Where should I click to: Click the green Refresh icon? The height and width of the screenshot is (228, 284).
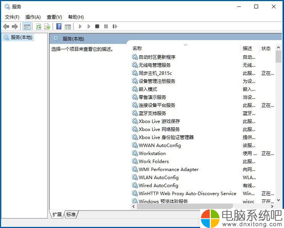pyautogui.click(x=39, y=26)
